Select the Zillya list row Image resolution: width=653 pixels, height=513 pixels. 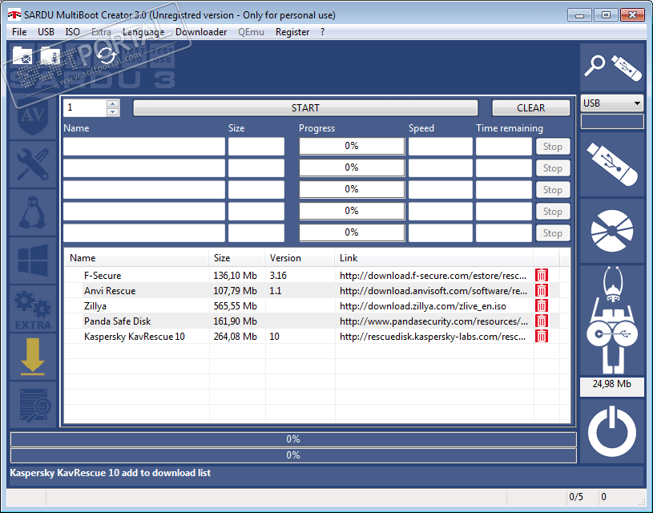click(312, 306)
